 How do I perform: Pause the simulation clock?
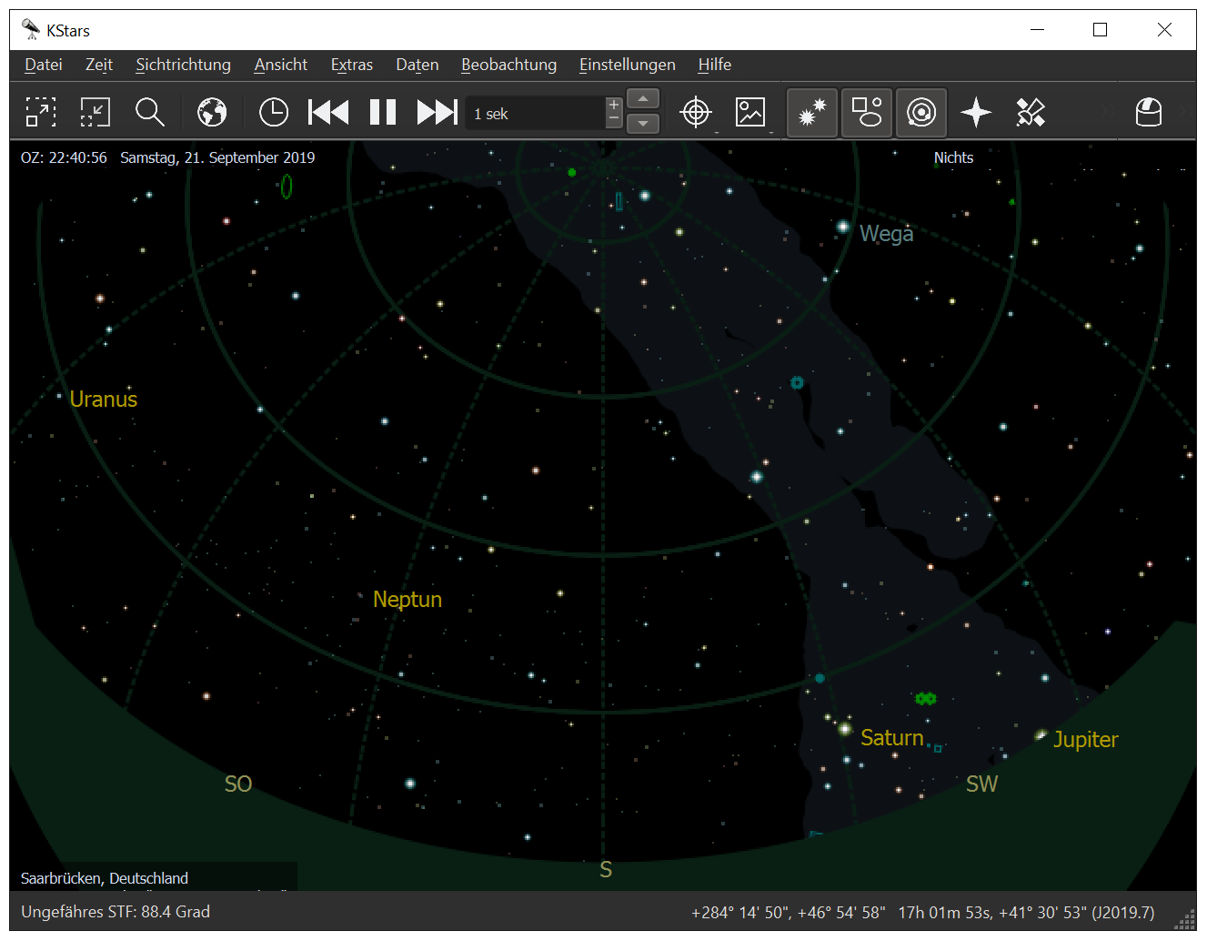(x=383, y=112)
